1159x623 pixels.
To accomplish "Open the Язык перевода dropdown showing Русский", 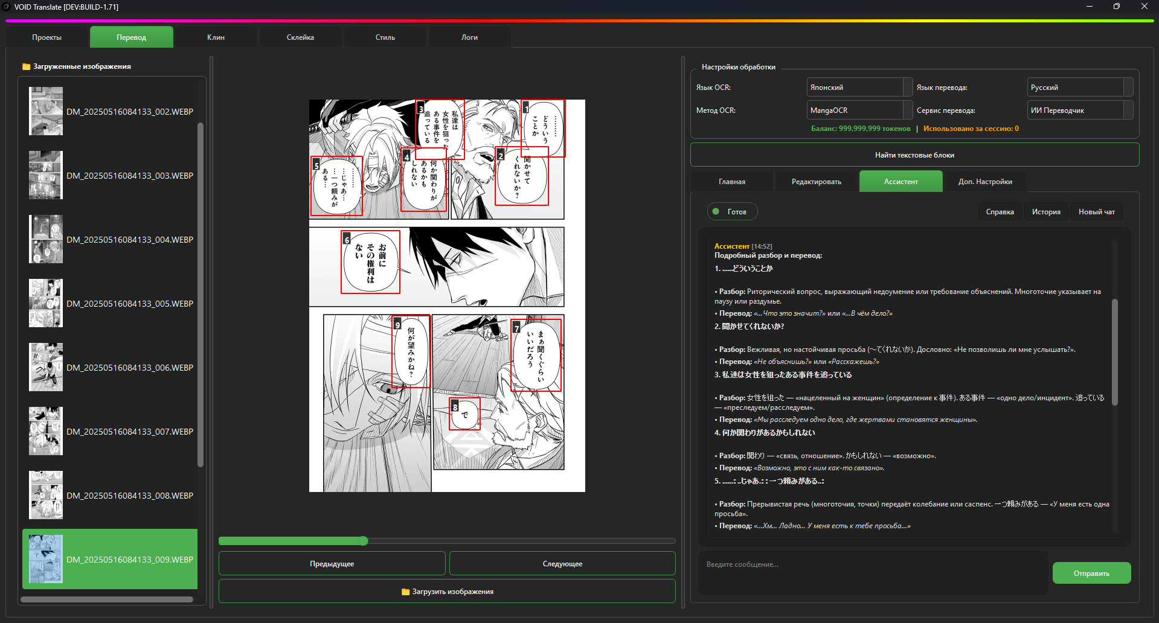I will (1079, 88).
